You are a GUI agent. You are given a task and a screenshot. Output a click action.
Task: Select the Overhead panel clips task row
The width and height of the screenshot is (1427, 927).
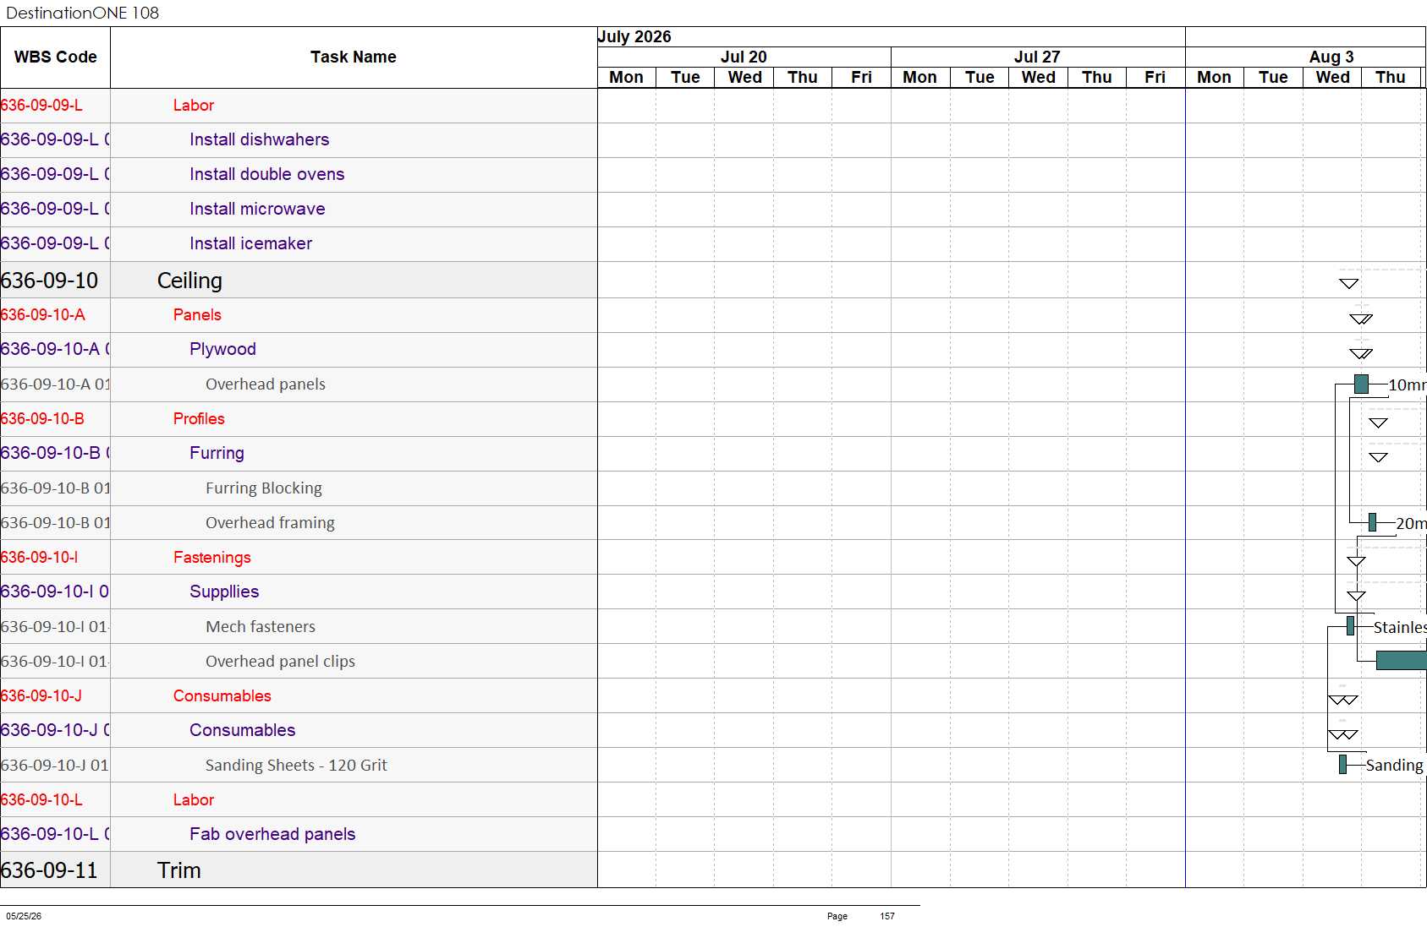(x=299, y=662)
